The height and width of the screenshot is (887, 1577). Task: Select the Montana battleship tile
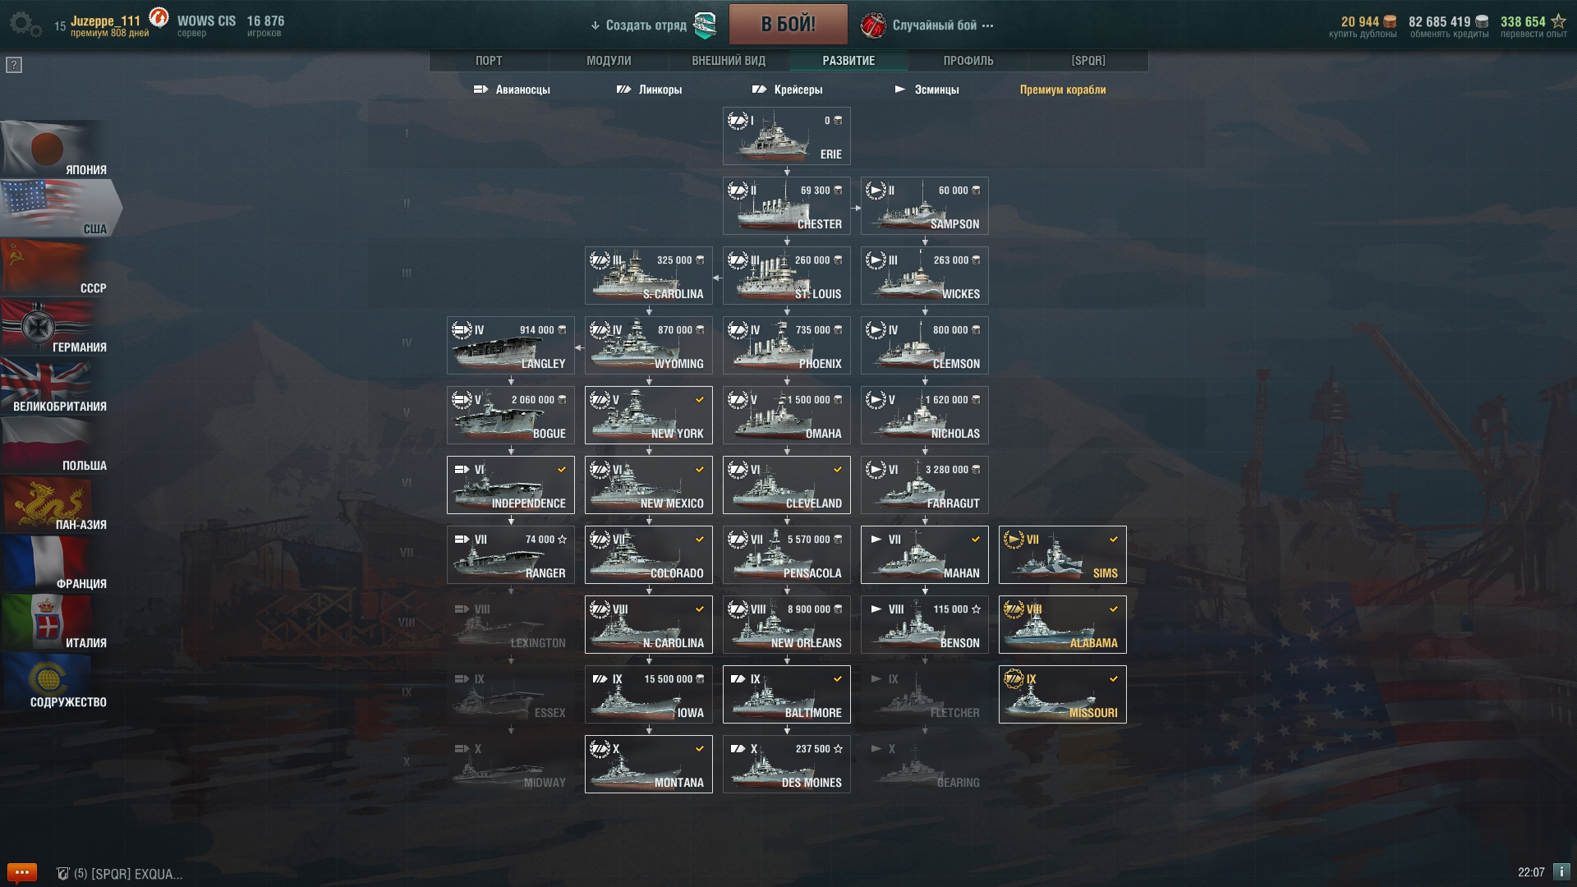tap(649, 765)
